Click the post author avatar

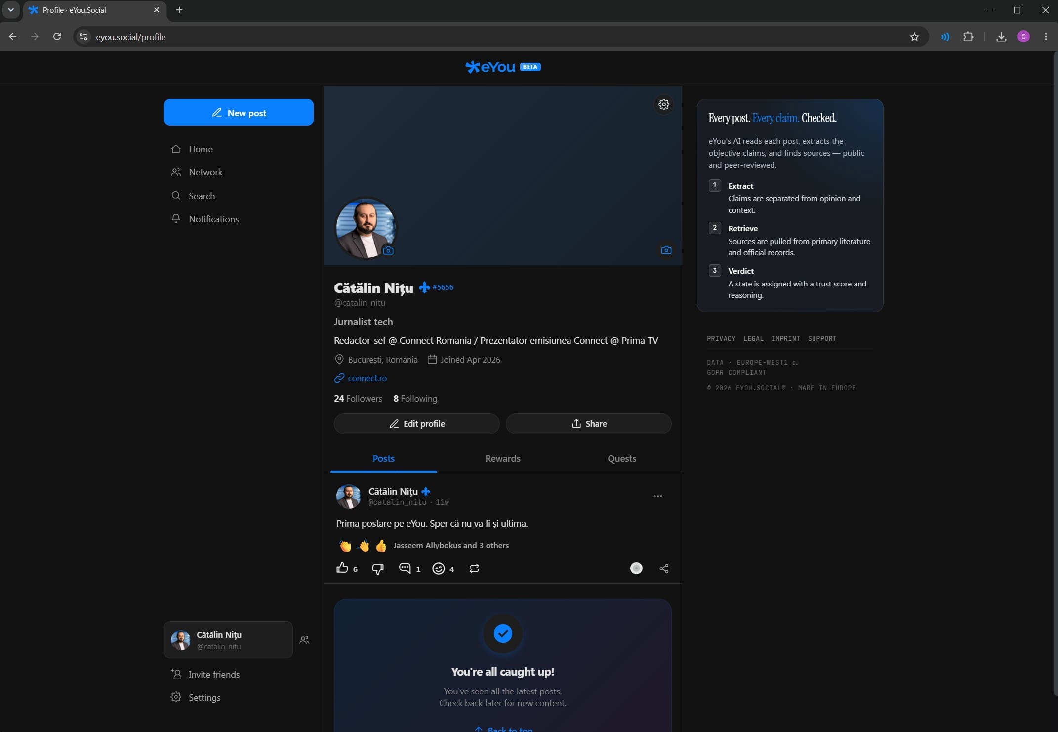[348, 496]
